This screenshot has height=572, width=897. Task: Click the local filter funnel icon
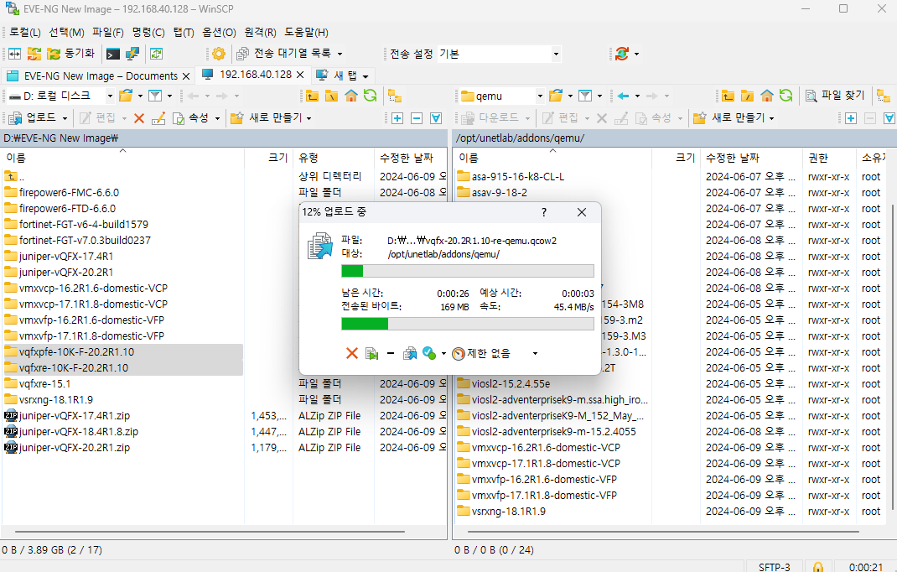click(155, 96)
